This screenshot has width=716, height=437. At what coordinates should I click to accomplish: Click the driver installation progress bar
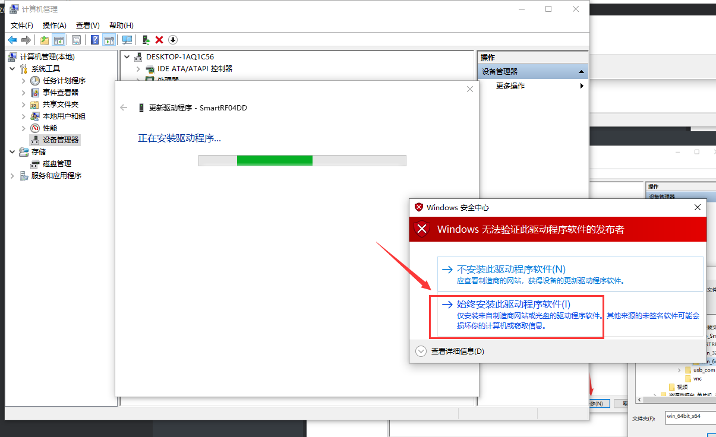pyautogui.click(x=302, y=161)
